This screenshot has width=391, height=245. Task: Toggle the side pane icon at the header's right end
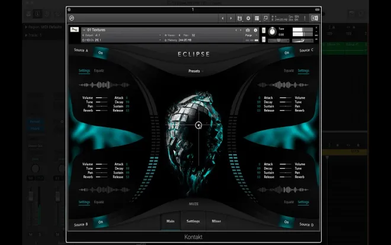(315, 18)
